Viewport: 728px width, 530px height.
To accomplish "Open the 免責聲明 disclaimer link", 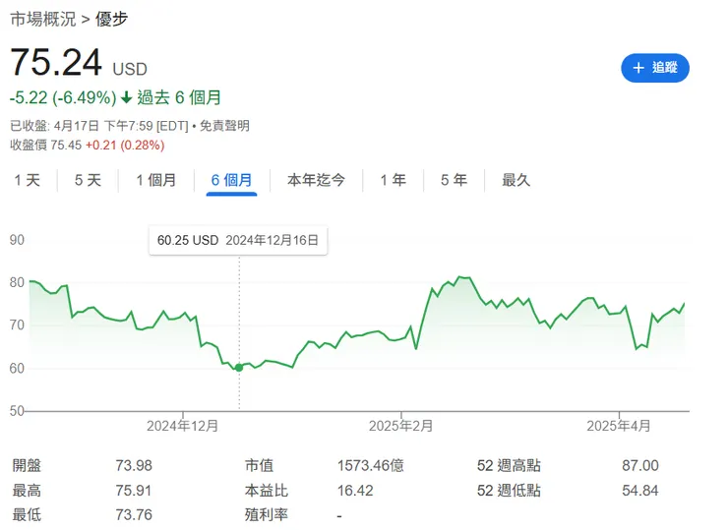I will point(224,126).
